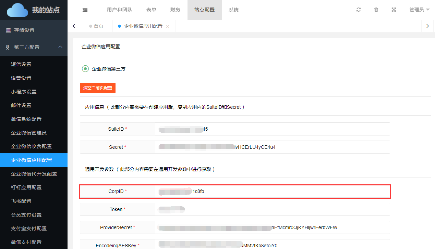Switch to the 首页 tab
Image resolution: width=435 pixels, height=249 pixels.
point(96,26)
